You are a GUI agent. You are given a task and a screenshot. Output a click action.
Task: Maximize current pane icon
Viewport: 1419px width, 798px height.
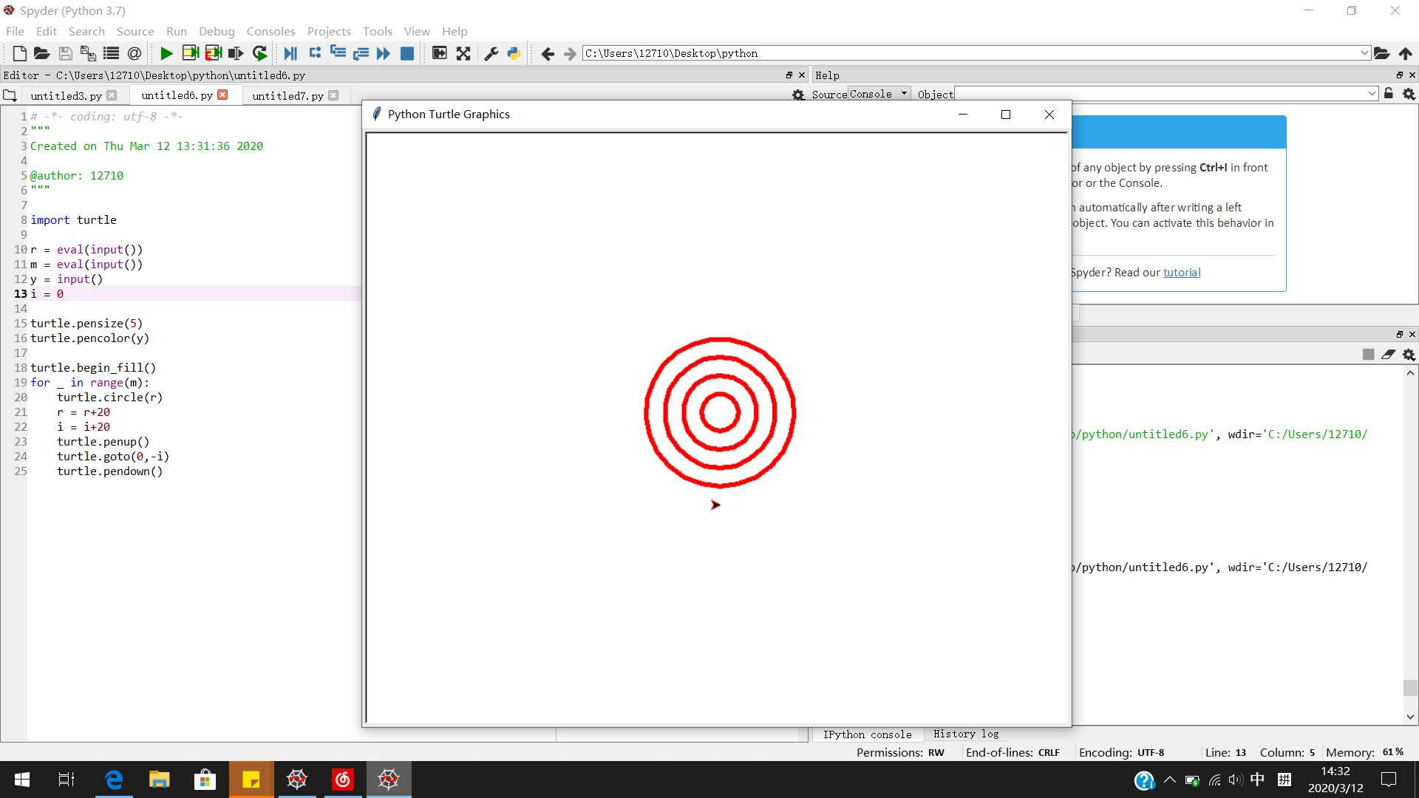[439, 53]
